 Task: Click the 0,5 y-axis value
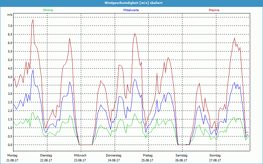[x=10, y=136]
